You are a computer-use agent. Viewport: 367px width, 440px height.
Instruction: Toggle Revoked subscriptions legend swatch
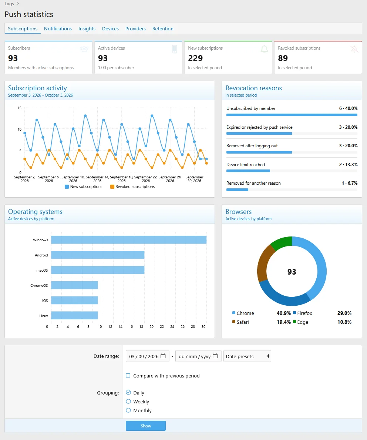tap(112, 187)
